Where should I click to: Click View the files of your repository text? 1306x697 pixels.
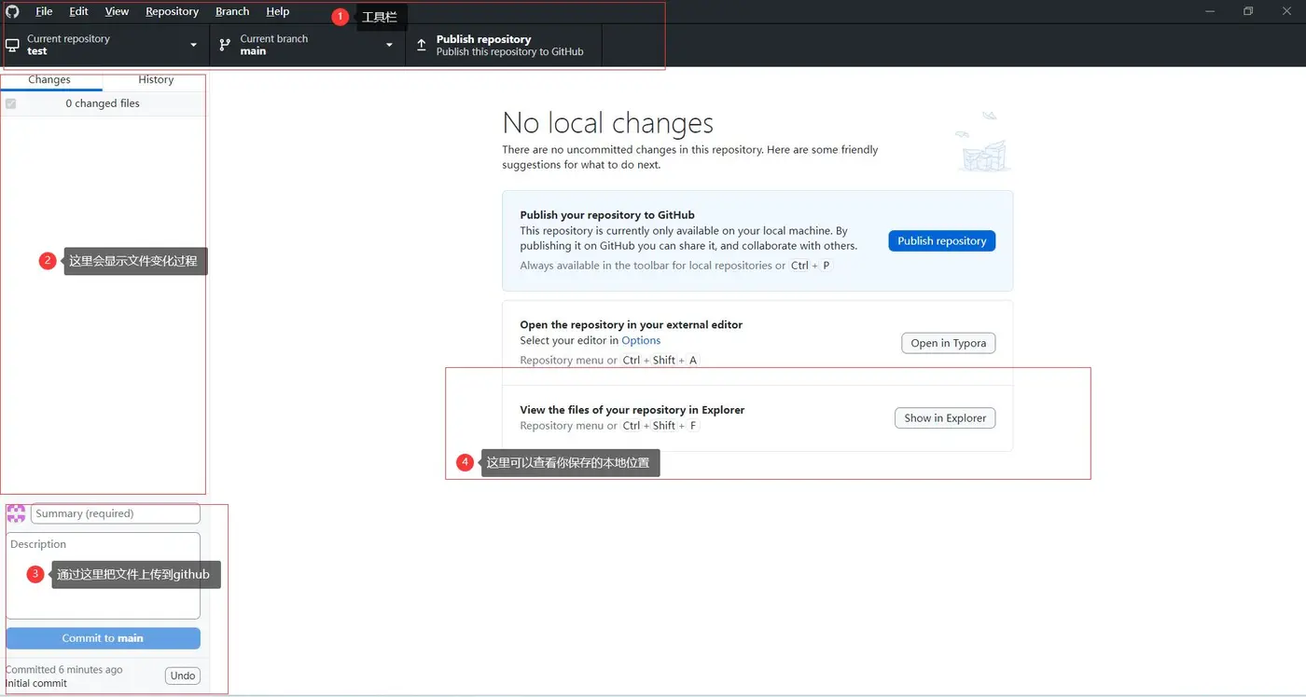click(632, 410)
